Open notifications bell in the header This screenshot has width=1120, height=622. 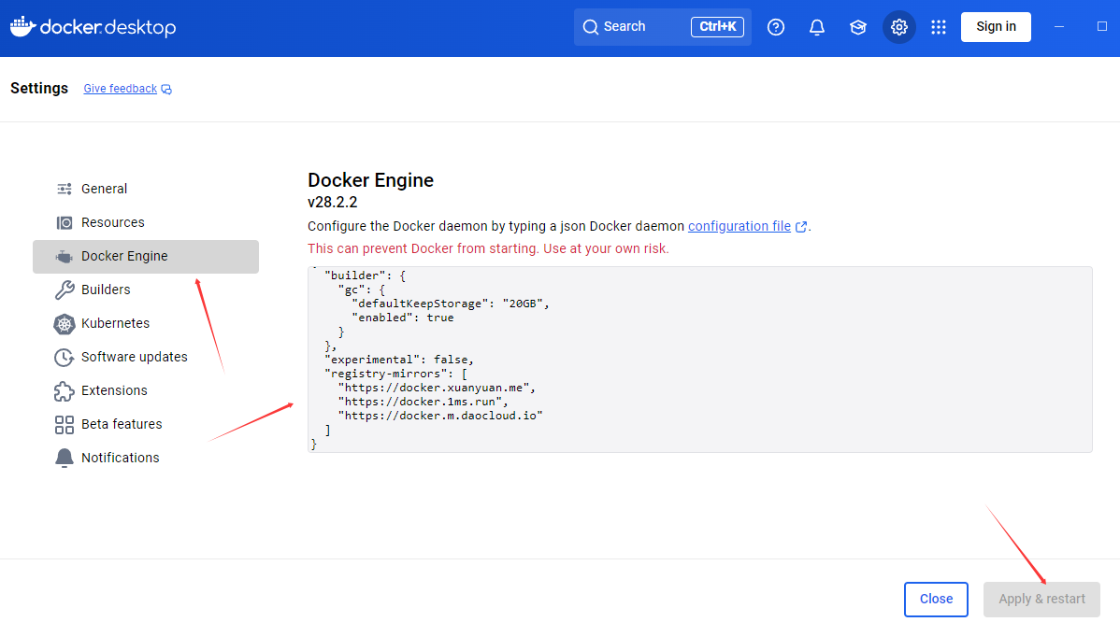pyautogui.click(x=816, y=27)
